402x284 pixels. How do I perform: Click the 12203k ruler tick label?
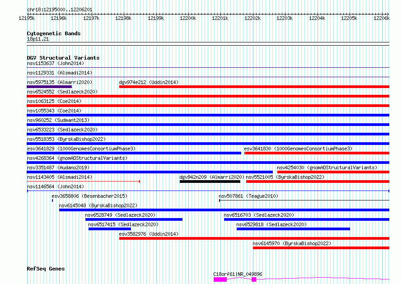(285, 18)
